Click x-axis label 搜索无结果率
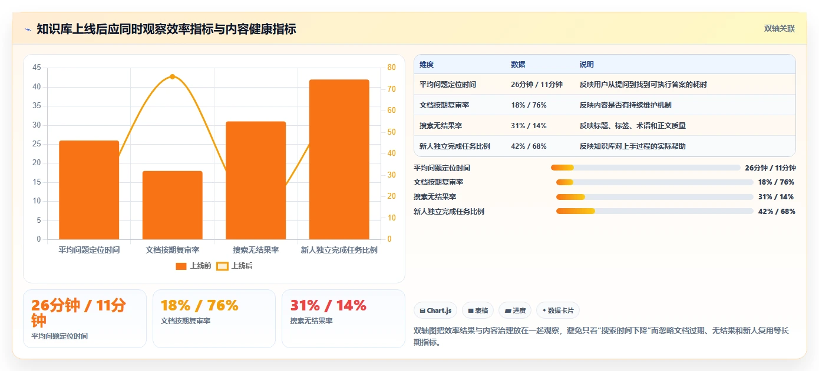 [x=256, y=250]
